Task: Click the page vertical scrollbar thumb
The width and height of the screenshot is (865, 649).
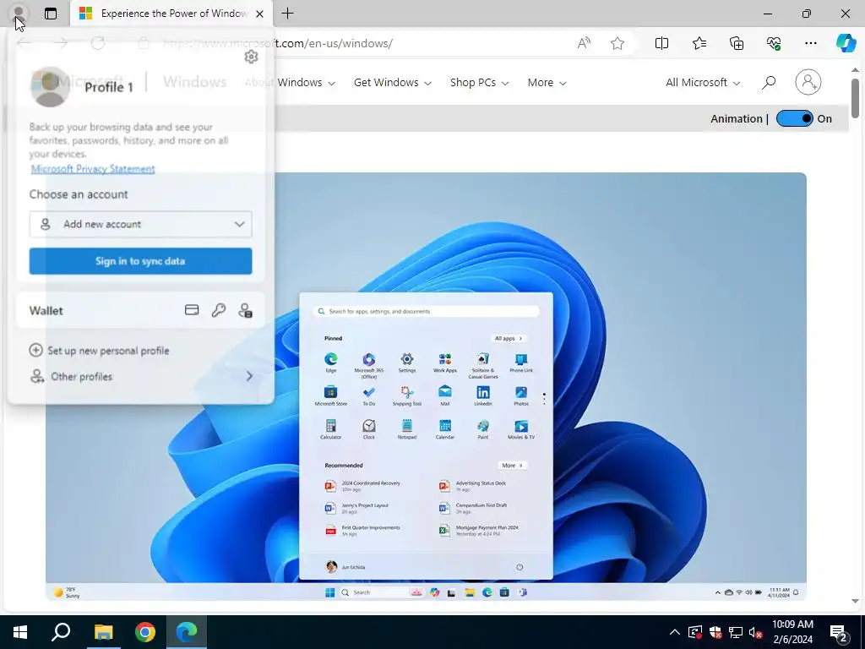Action: [855, 98]
